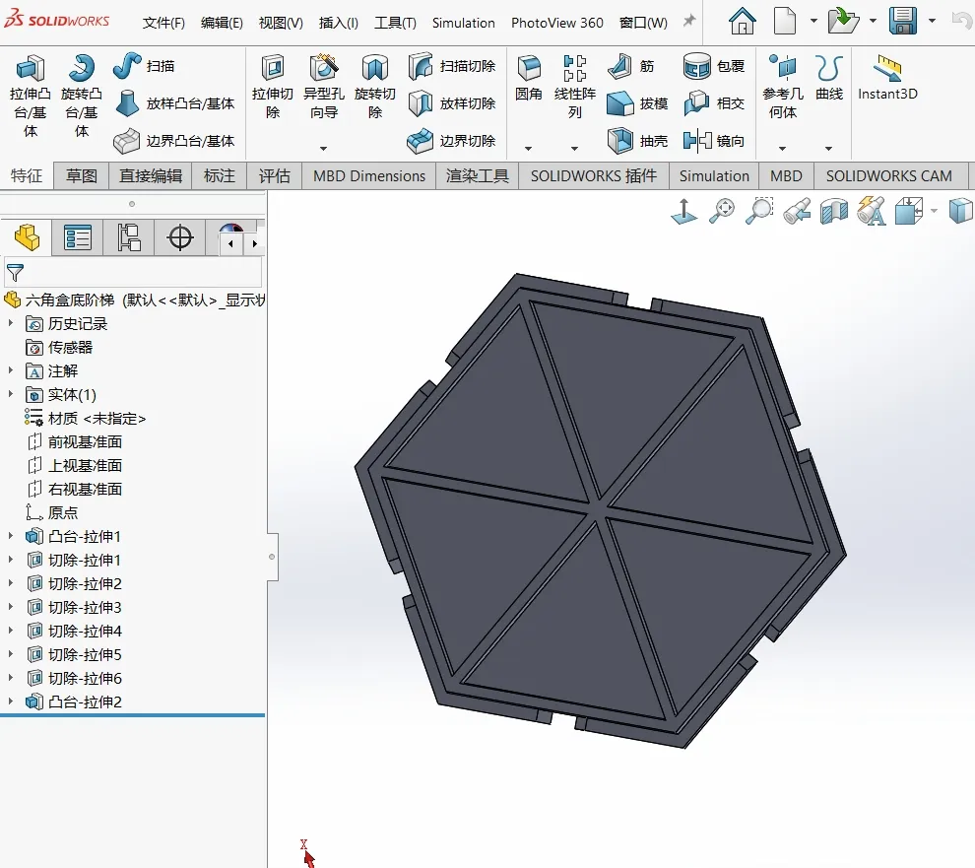Screen dimensions: 975x868
Task: Open the FeatureManager design tree tab
Action: coord(27,237)
